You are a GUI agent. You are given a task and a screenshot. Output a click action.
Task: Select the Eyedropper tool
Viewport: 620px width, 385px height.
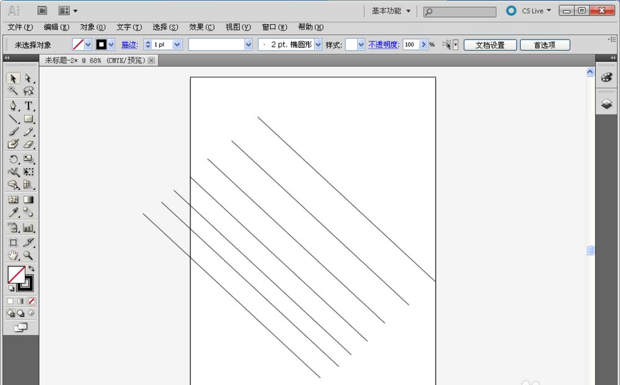tap(13, 212)
